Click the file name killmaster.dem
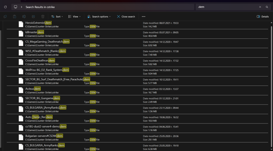 34,32
